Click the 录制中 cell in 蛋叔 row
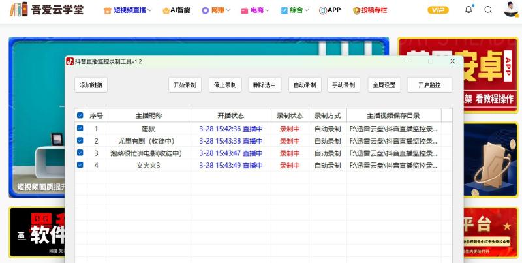This screenshot has height=263, width=522. point(290,129)
